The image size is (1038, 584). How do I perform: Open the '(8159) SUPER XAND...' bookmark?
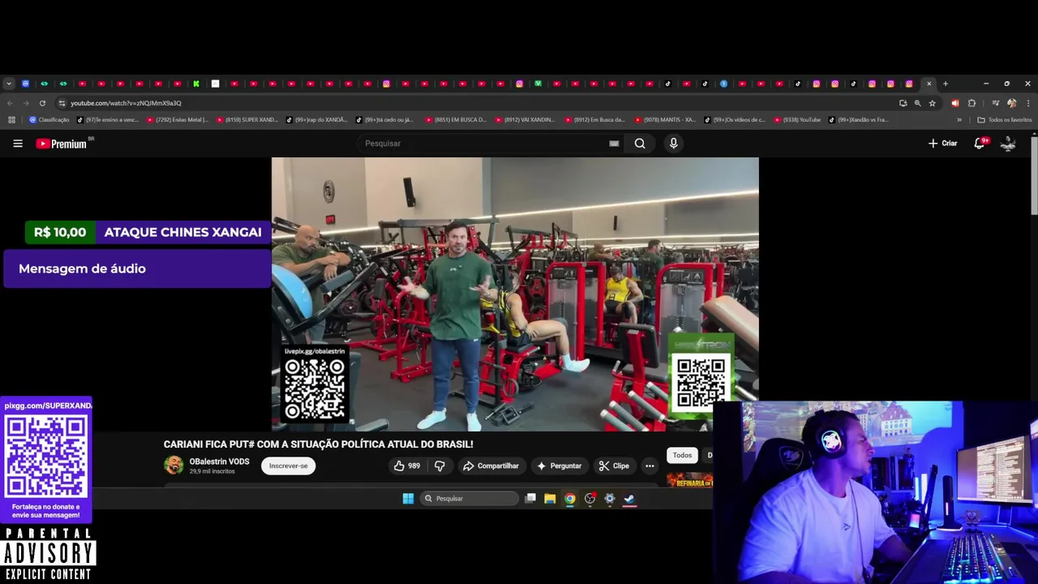(x=247, y=120)
